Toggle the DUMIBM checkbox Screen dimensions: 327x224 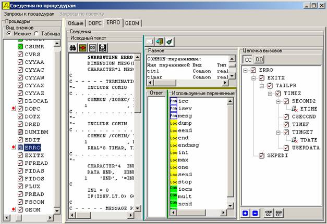coord(20,132)
